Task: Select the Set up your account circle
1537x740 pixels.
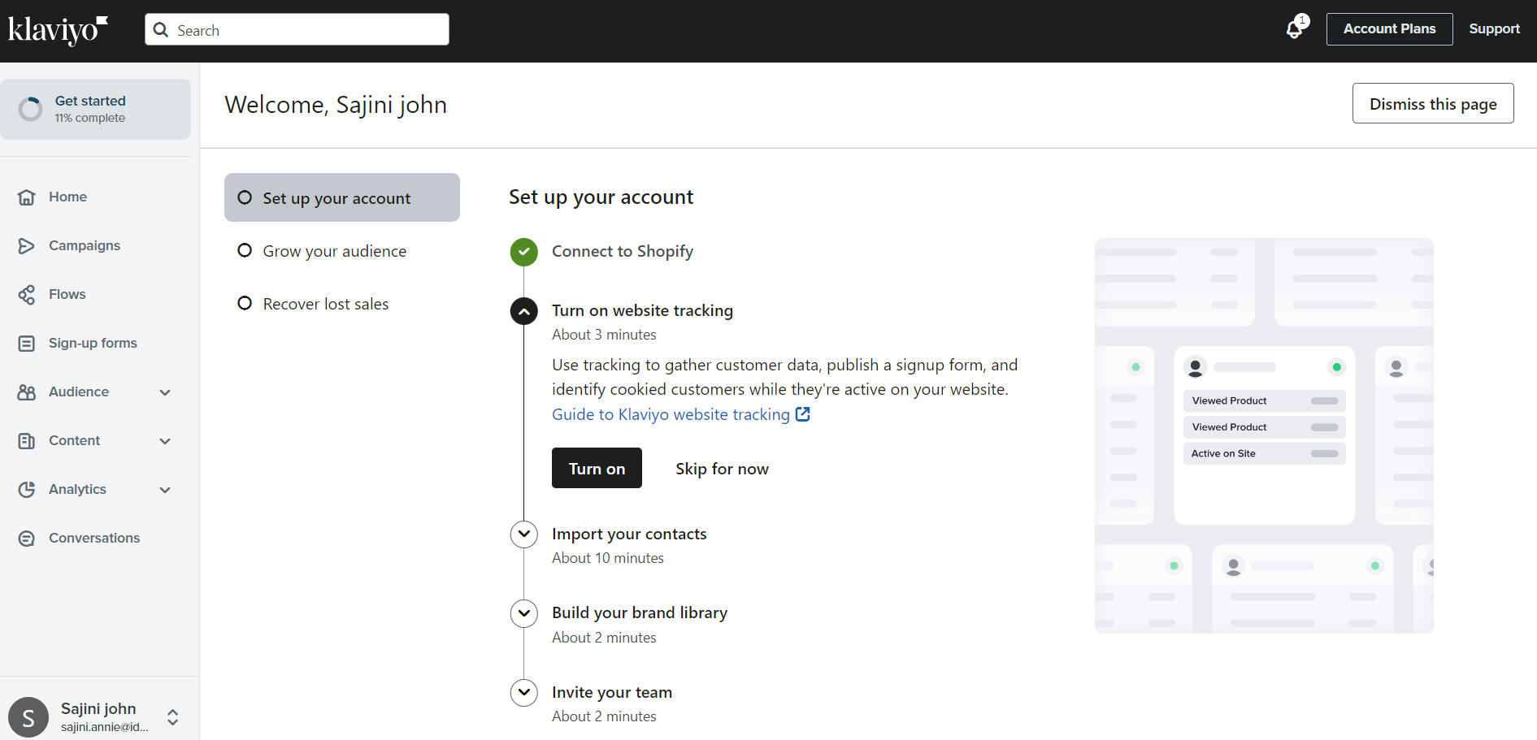Action: point(245,197)
